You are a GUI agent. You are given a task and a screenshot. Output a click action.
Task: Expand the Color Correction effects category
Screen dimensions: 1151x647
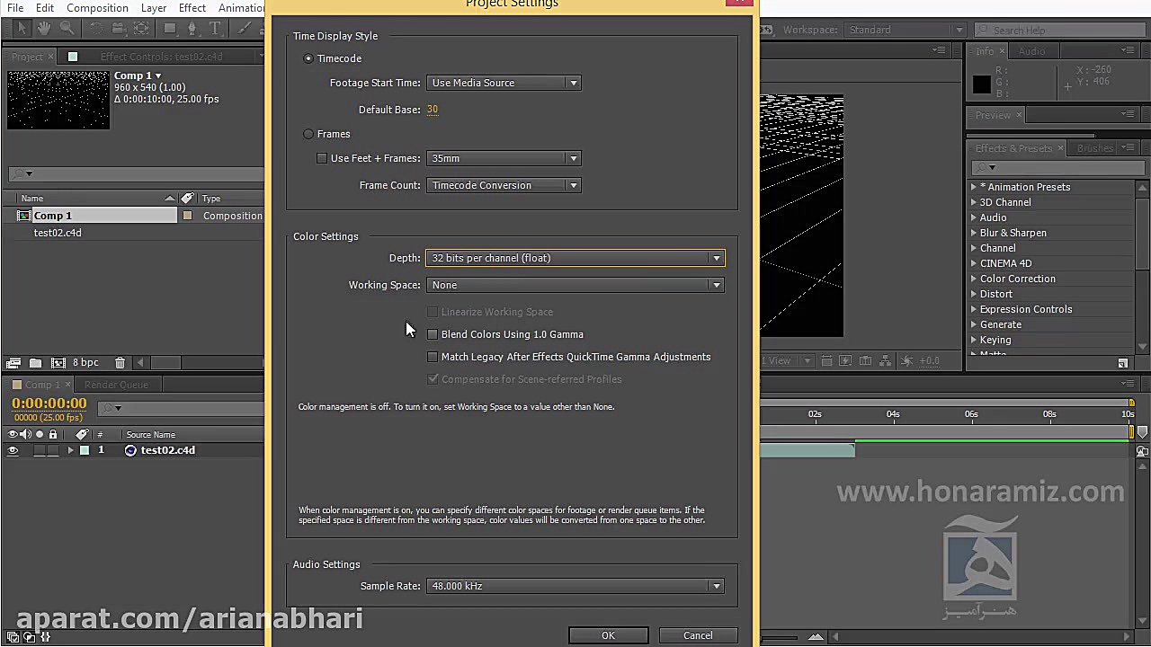pos(973,279)
